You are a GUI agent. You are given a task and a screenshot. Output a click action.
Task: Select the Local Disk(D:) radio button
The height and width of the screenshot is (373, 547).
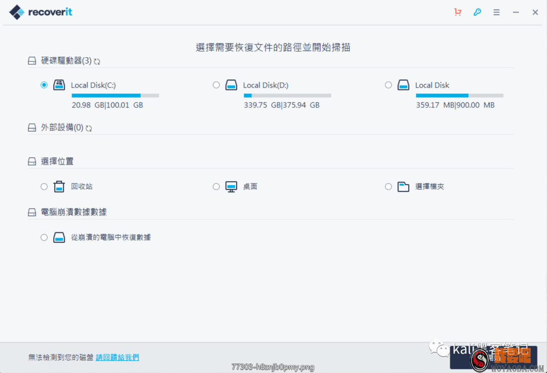click(x=216, y=85)
